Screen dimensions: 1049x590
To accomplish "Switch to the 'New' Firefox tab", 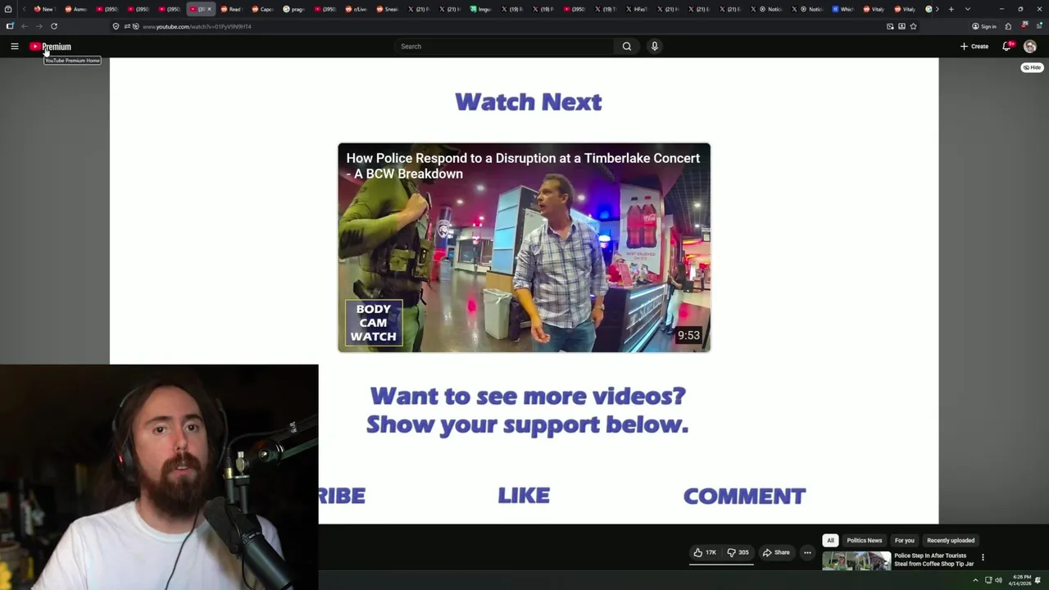I will (43, 9).
